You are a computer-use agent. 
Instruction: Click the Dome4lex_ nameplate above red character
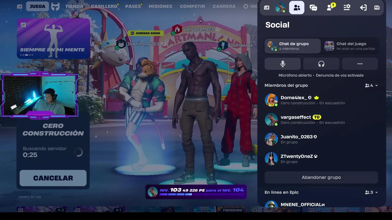click(x=242, y=45)
